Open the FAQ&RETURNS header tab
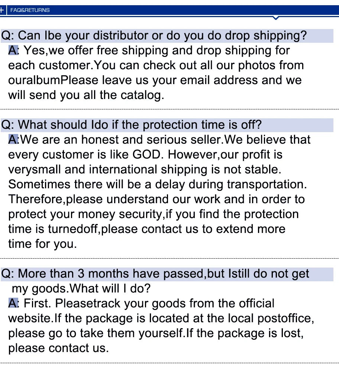The width and height of the screenshot is (339, 371). (30, 10)
